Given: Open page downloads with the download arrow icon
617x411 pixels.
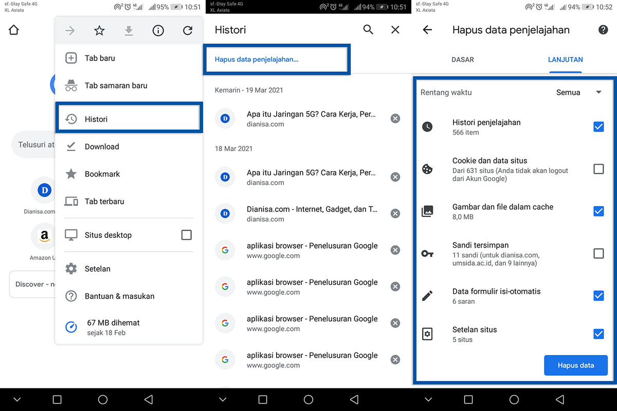Looking at the screenshot, I should tap(129, 30).
